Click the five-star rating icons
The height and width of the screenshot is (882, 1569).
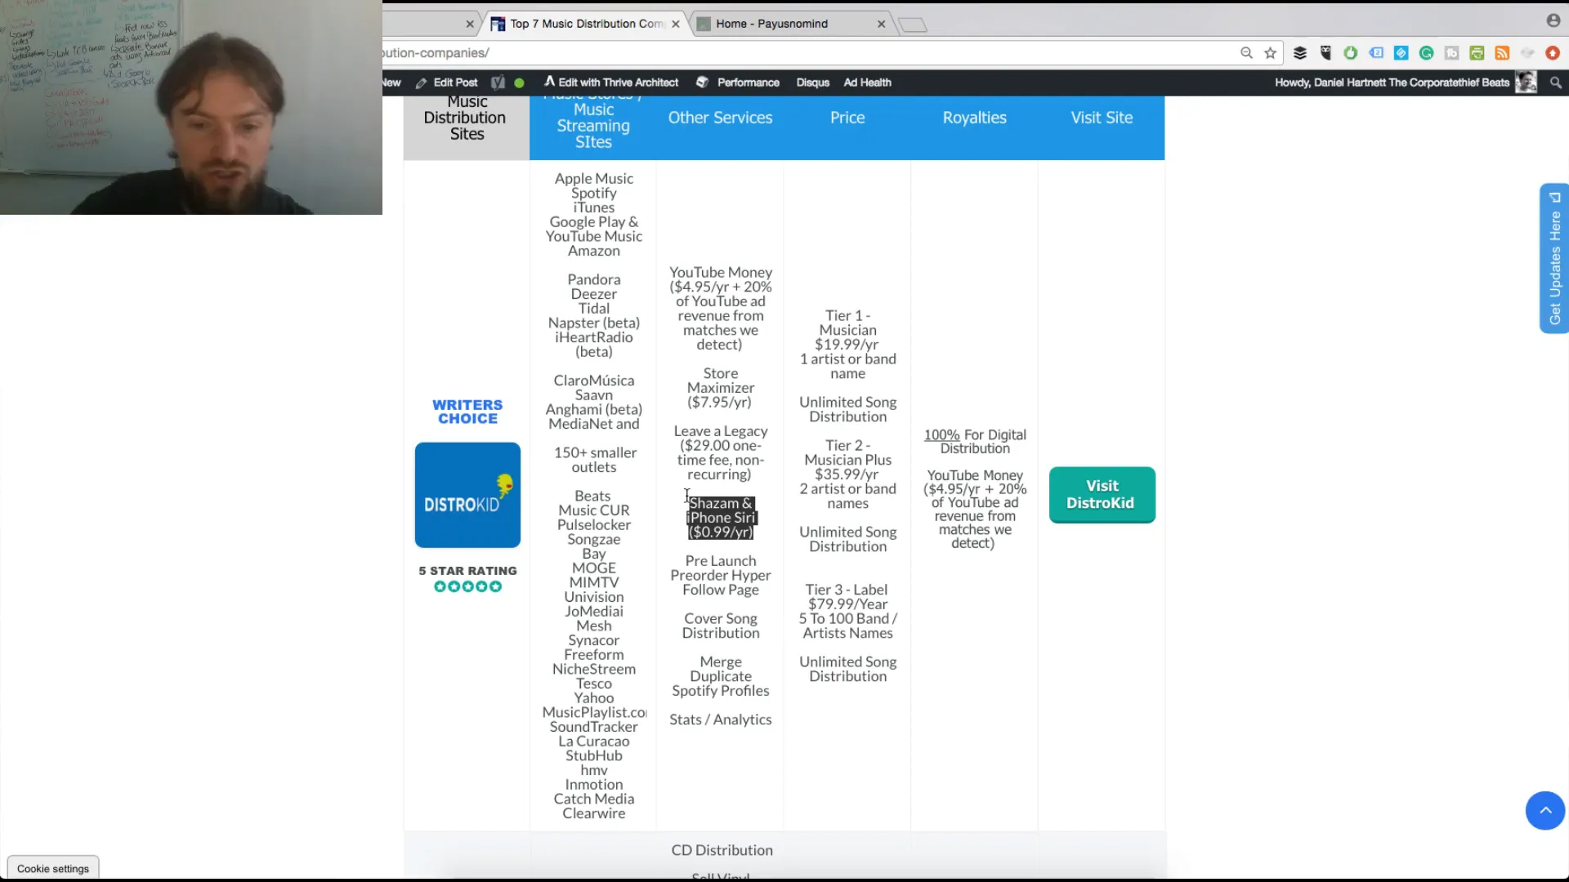(467, 586)
